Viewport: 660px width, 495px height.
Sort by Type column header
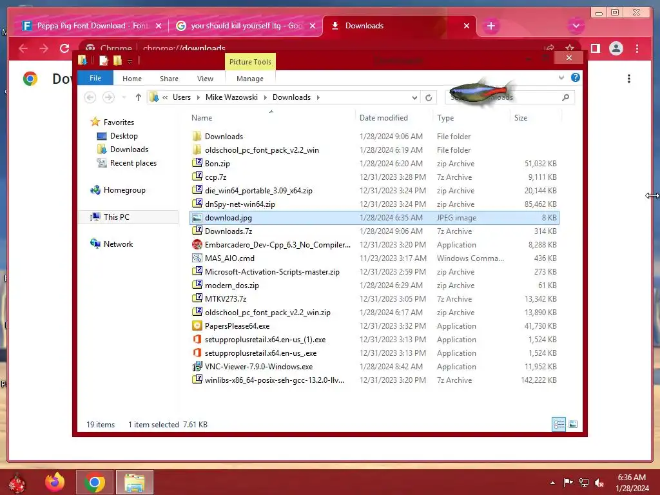point(445,118)
